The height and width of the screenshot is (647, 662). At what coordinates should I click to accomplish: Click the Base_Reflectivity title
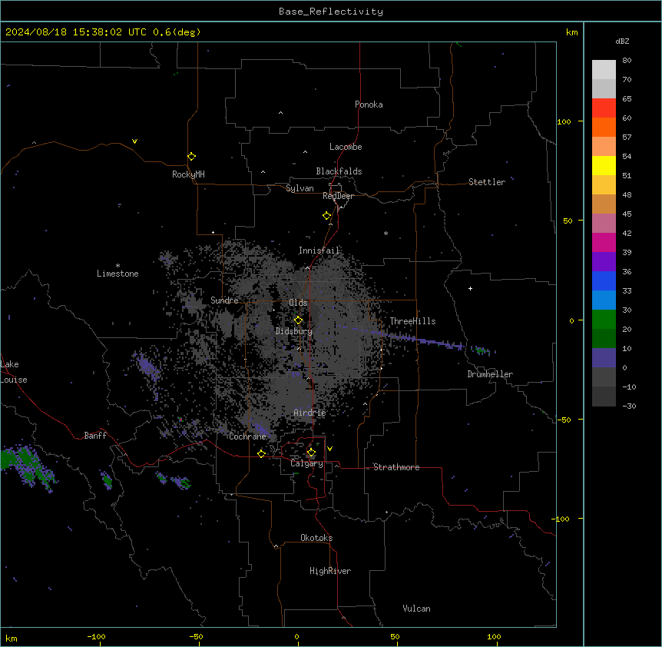tap(331, 12)
